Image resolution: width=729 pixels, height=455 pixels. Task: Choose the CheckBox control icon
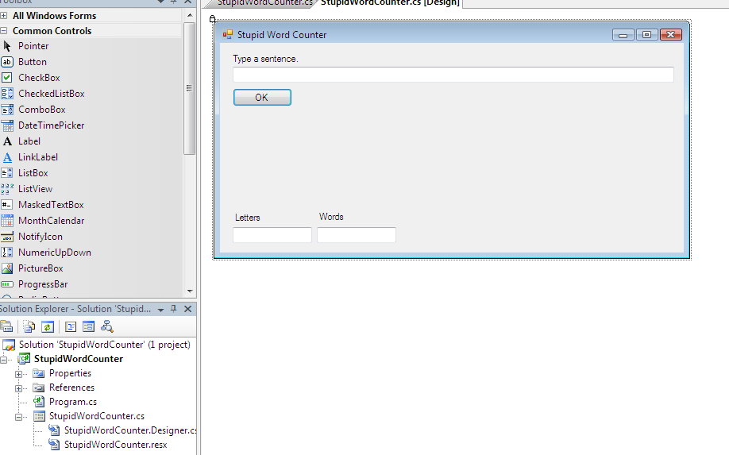click(7, 78)
